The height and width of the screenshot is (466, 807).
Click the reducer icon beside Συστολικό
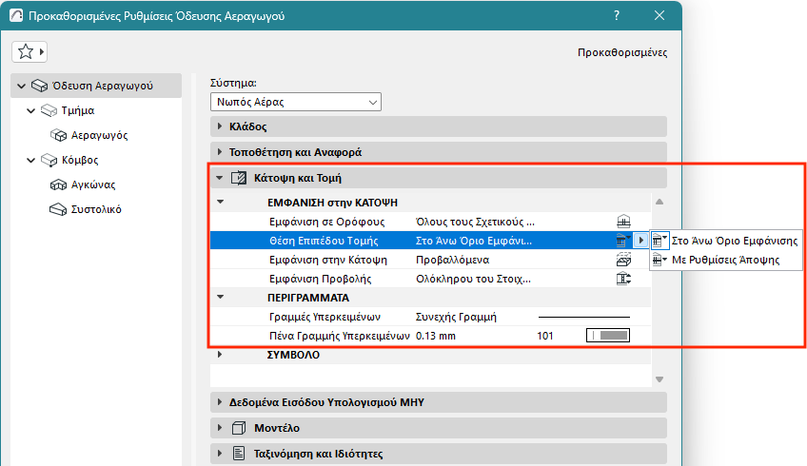click(x=59, y=209)
